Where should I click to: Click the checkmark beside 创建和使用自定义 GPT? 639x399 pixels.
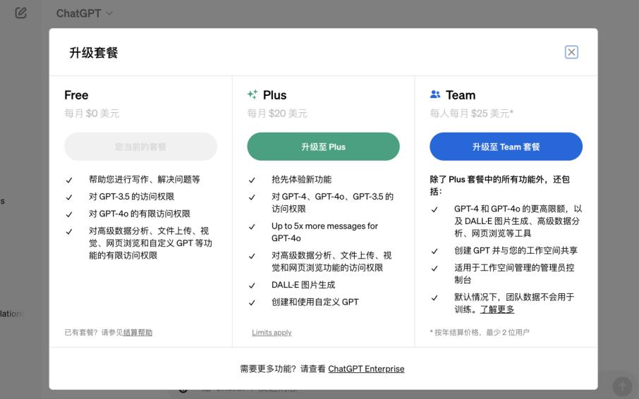tap(252, 302)
